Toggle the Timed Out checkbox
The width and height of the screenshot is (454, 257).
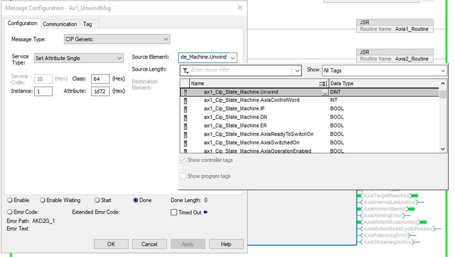(174, 213)
